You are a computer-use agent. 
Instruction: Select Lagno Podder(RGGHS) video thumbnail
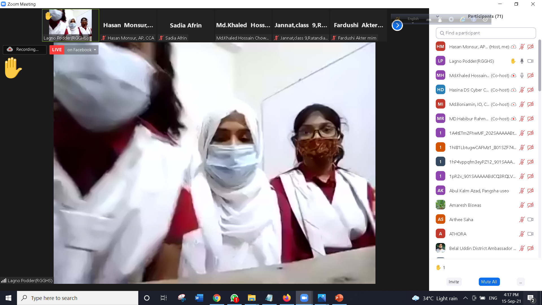[71, 25]
